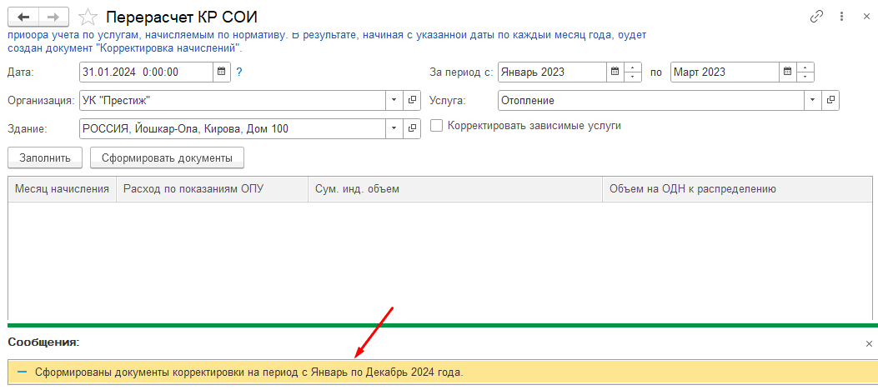The image size is (878, 390).
Task: Click the question mark help icon
Action: [239, 72]
